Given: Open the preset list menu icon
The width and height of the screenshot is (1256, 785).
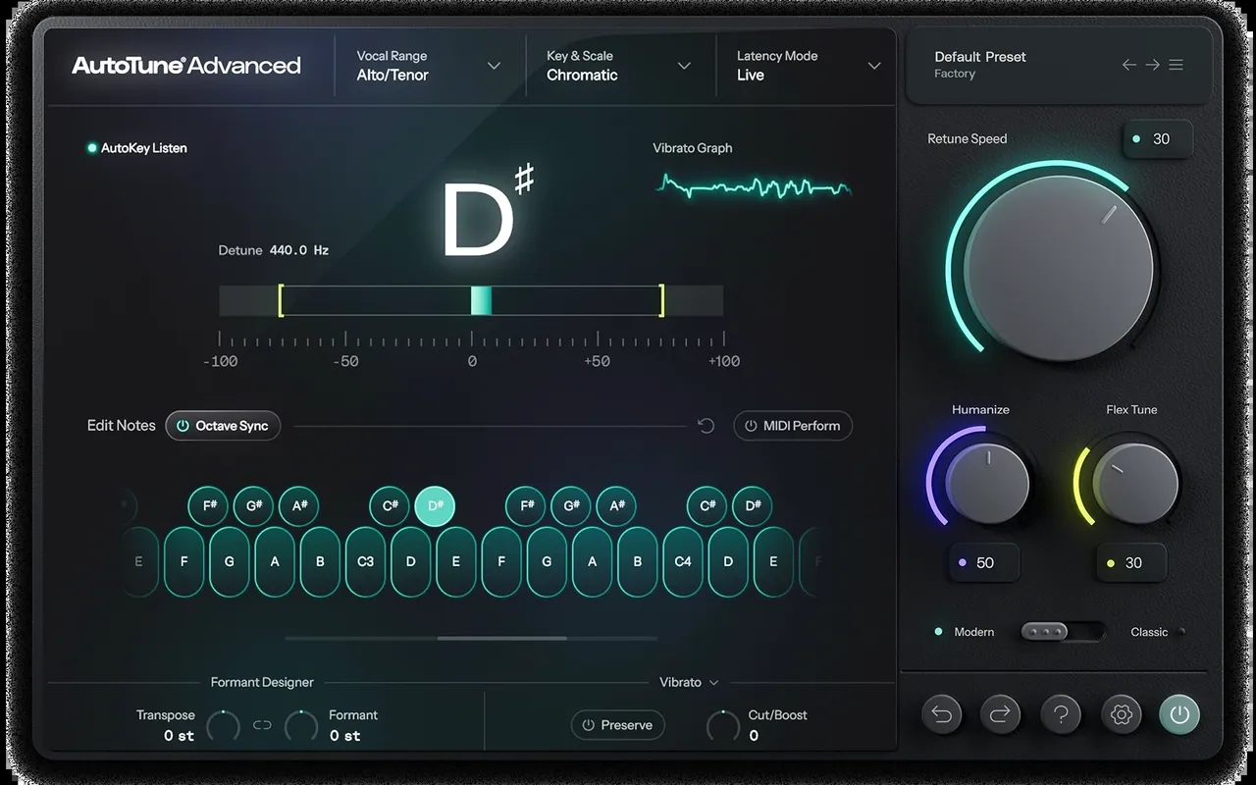Looking at the screenshot, I should (1176, 65).
